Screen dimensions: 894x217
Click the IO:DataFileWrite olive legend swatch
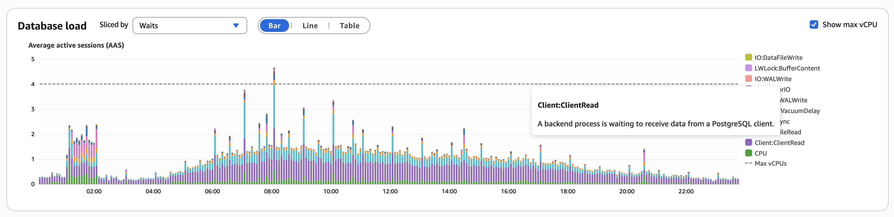[x=748, y=57]
